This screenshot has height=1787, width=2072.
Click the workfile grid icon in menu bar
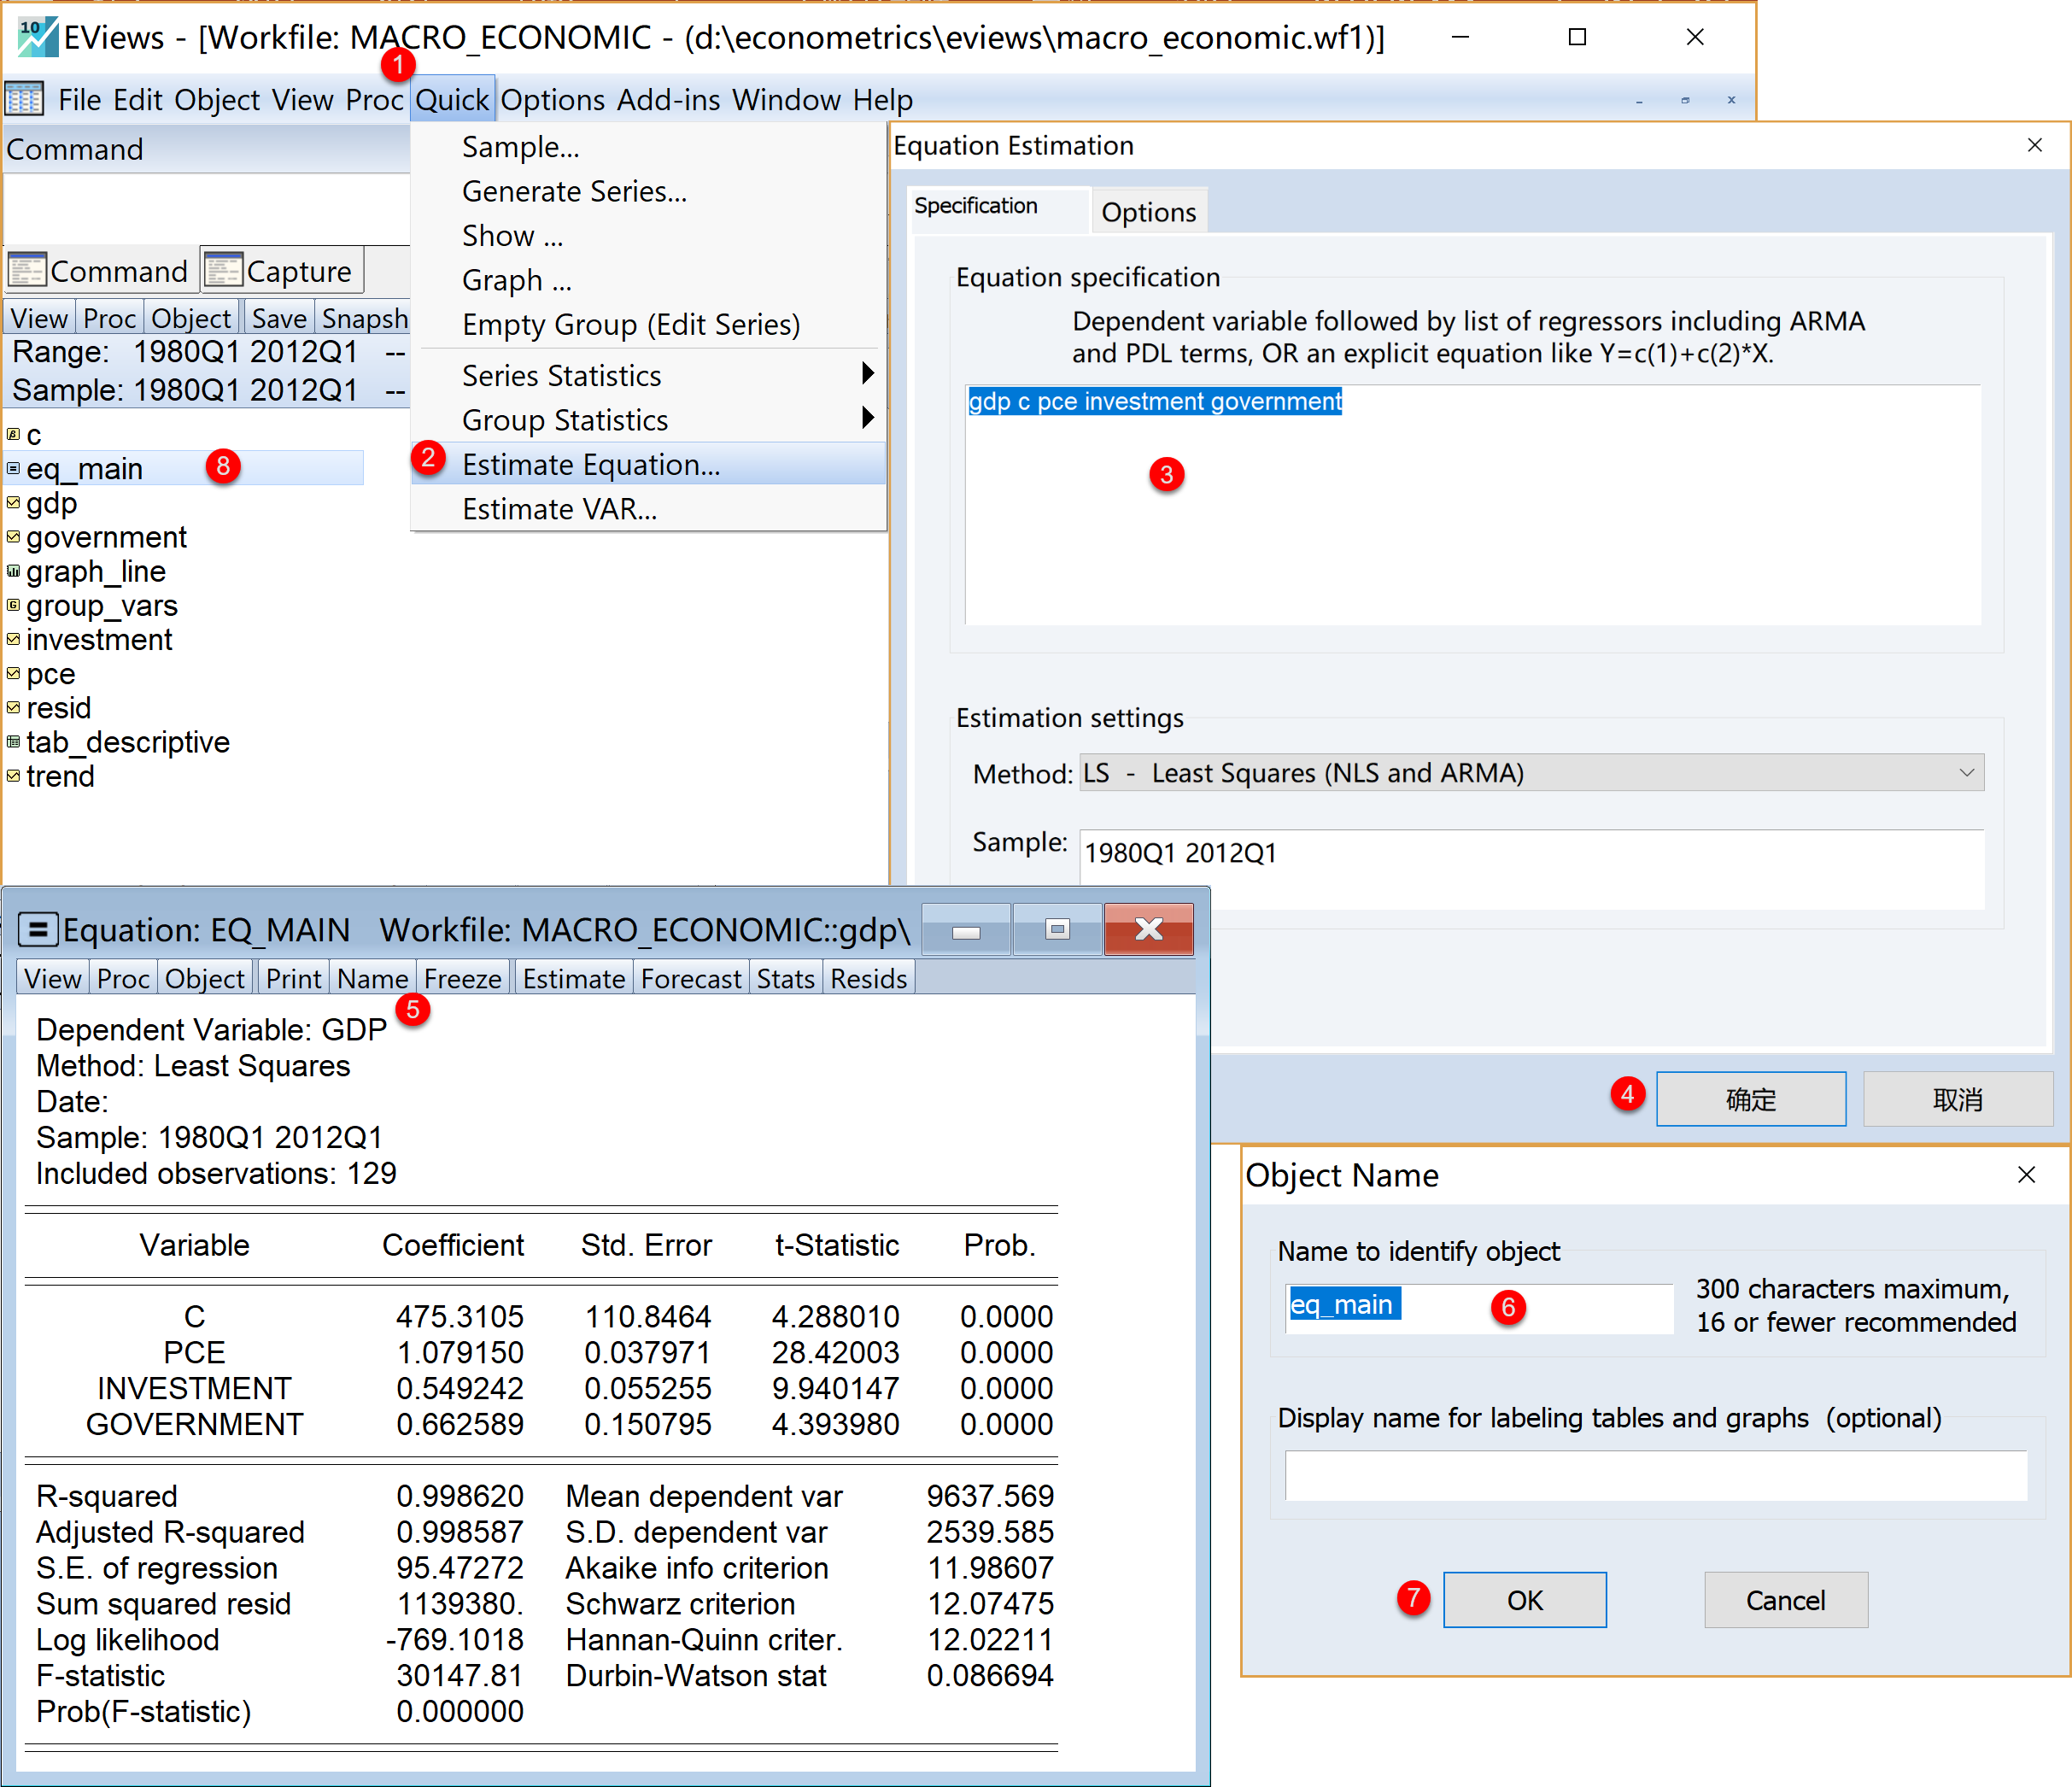click(x=25, y=99)
